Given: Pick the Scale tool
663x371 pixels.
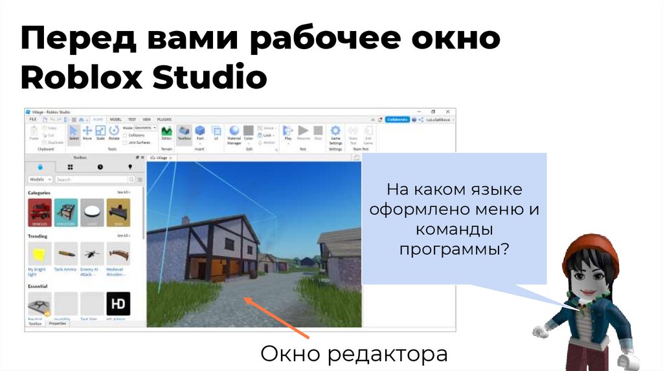Looking at the screenshot, I should (100, 133).
